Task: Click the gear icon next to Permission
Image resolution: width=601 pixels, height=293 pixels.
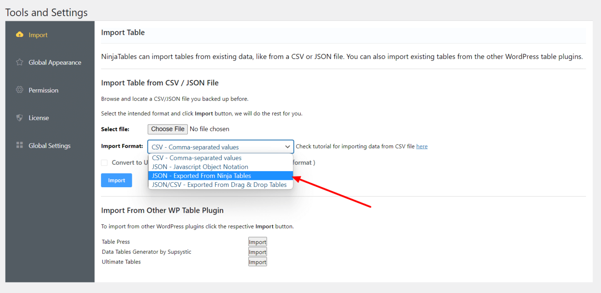Action: tap(20, 90)
